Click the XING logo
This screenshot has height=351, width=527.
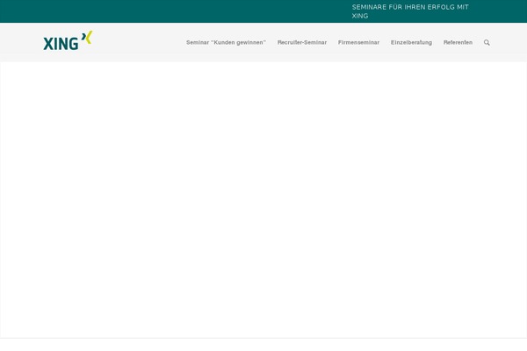(x=68, y=41)
